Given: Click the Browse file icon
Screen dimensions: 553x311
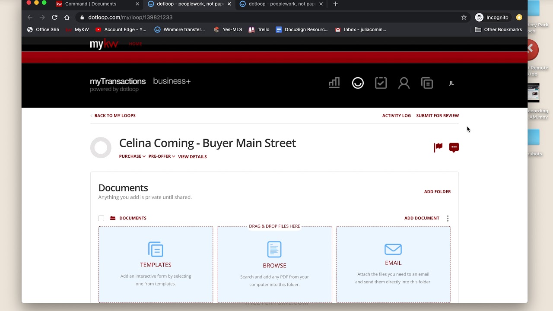Looking at the screenshot, I should pyautogui.click(x=274, y=249).
